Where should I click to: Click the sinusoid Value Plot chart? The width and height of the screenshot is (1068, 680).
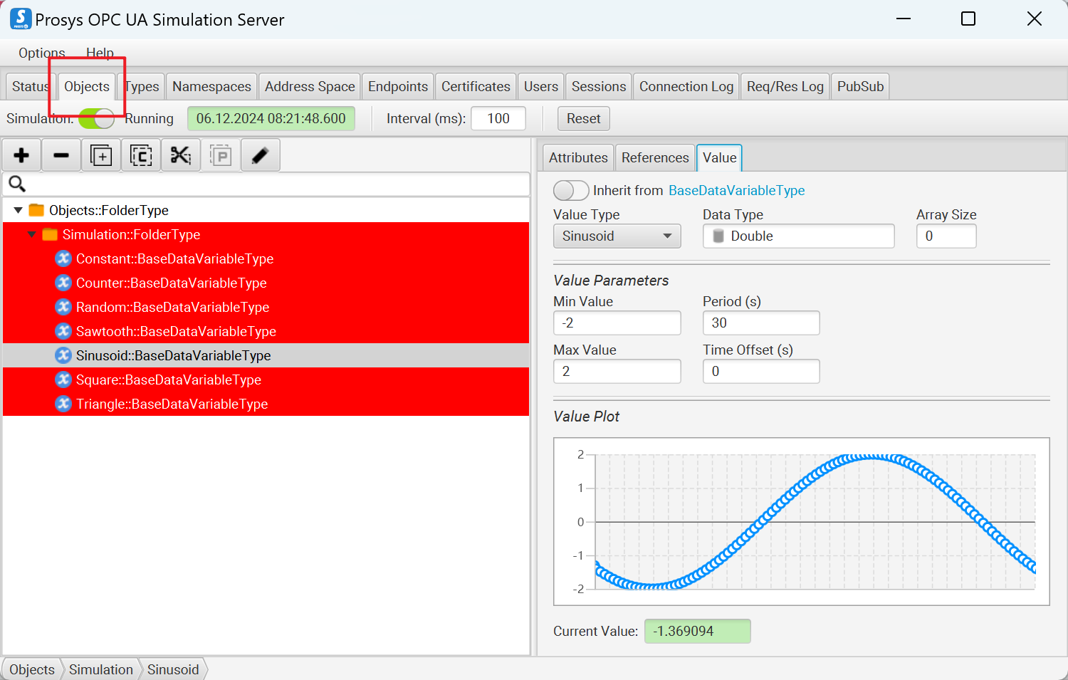802,522
